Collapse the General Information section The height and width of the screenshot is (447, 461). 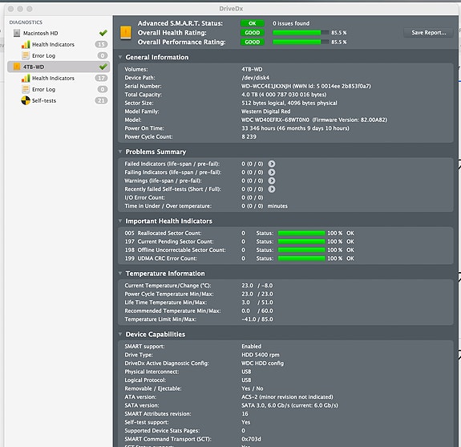pyautogui.click(x=120, y=57)
